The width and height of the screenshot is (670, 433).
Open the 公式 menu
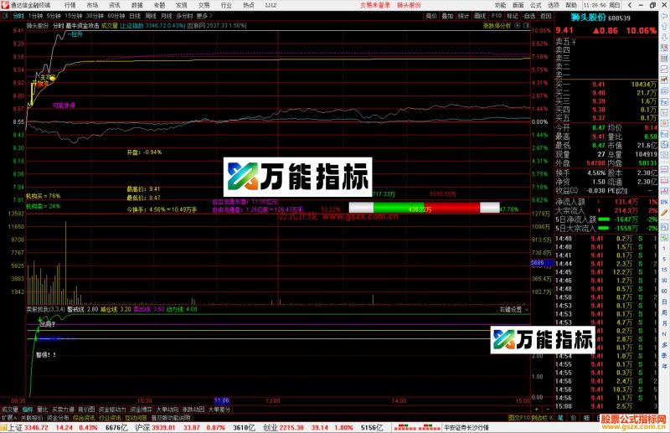point(536,5)
